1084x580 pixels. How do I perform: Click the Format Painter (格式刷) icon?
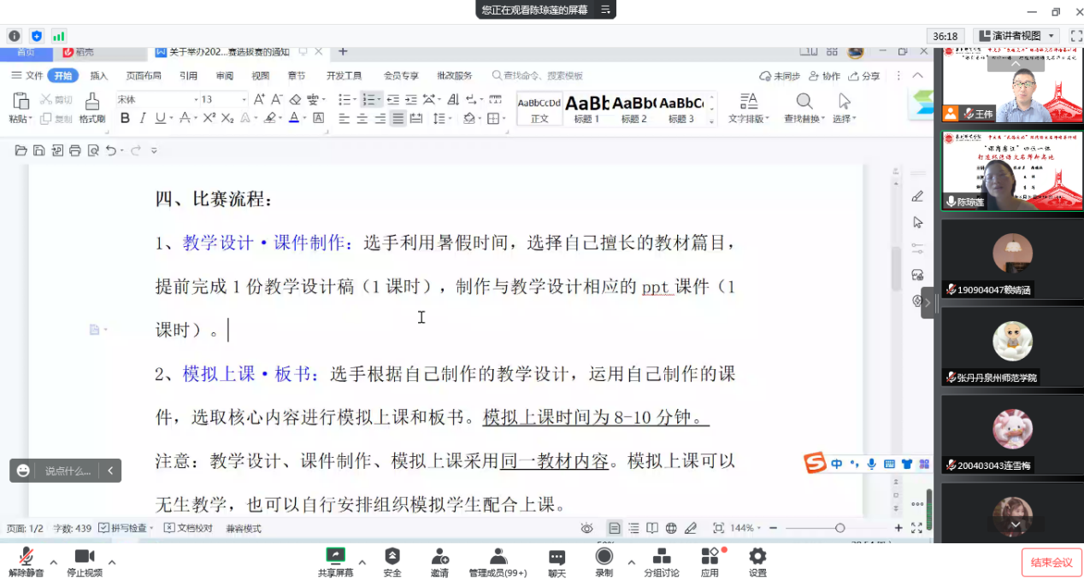tap(91, 102)
